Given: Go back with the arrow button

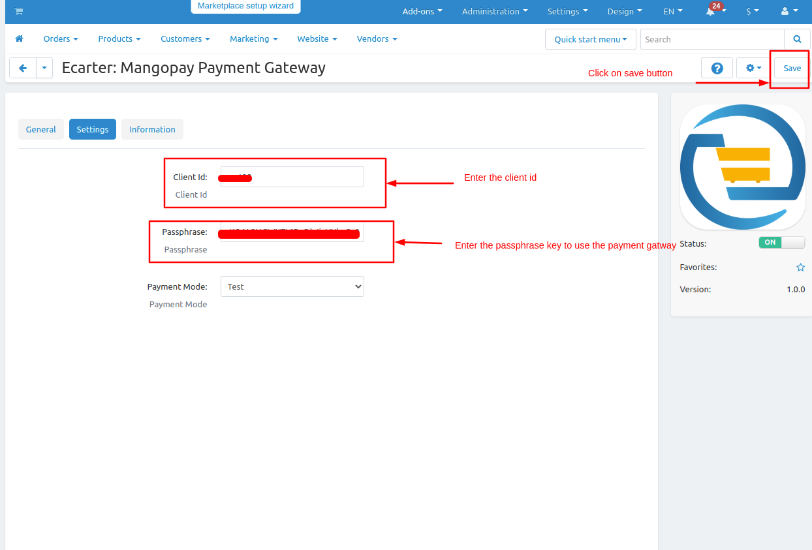Looking at the screenshot, I should pyautogui.click(x=23, y=68).
